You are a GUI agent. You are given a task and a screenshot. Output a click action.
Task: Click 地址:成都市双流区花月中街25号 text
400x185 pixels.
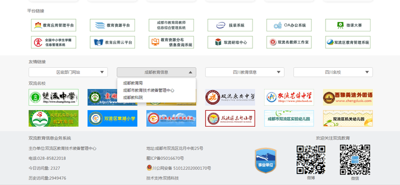[x=174, y=149]
